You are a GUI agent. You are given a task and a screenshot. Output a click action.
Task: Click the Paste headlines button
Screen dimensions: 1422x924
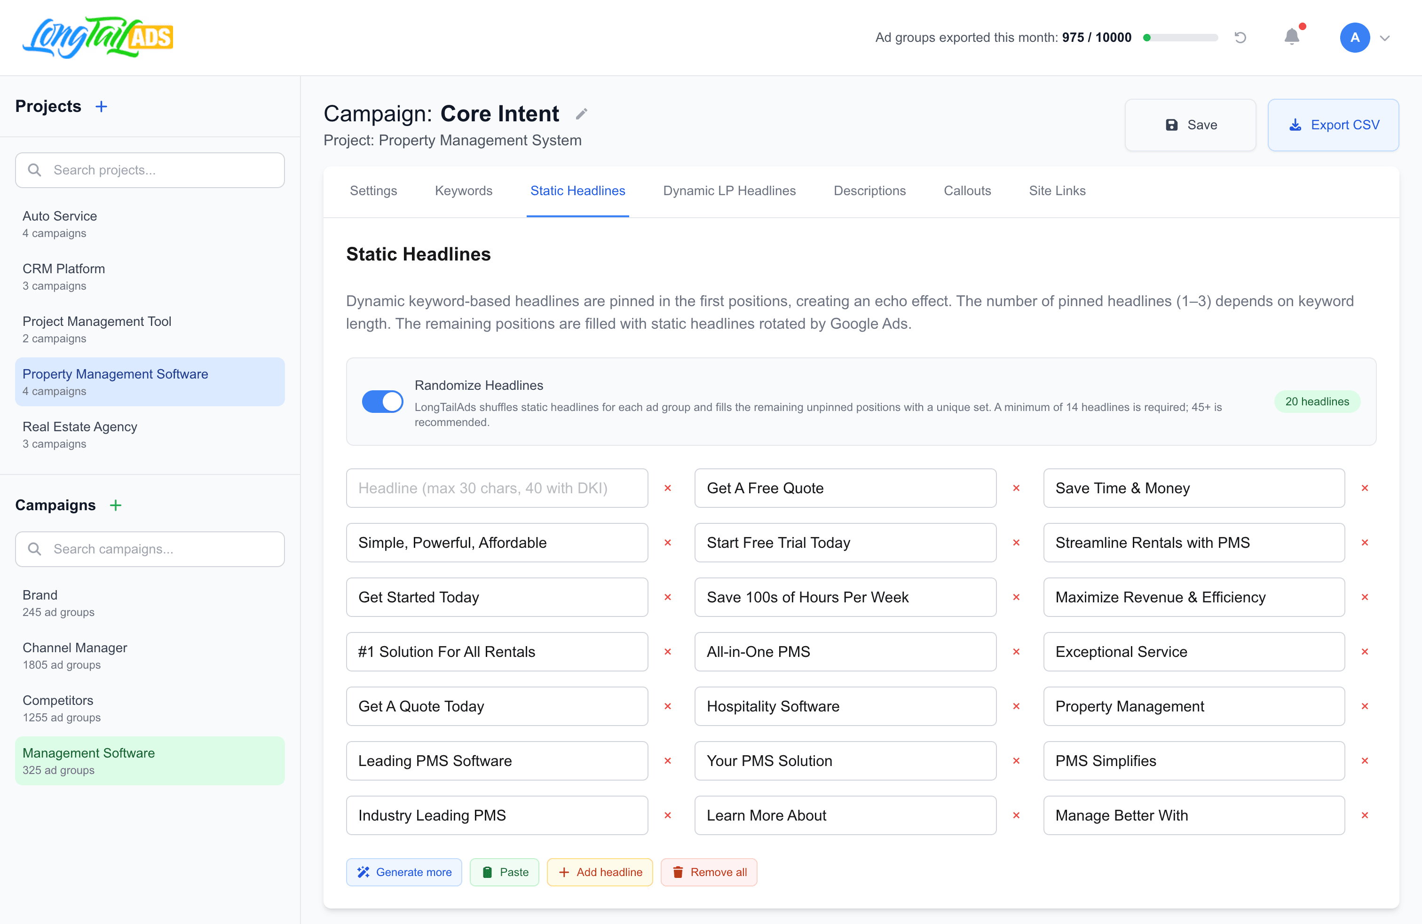(x=504, y=872)
